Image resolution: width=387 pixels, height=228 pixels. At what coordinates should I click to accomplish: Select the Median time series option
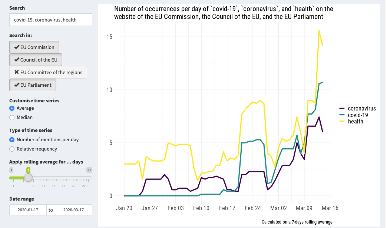[x=12, y=118]
